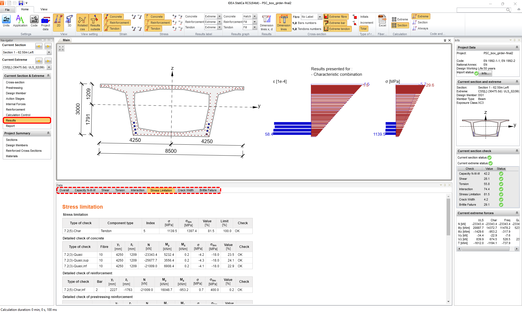Open the Overall results tab
Viewport: 522px width, 313px height.
click(x=64, y=190)
